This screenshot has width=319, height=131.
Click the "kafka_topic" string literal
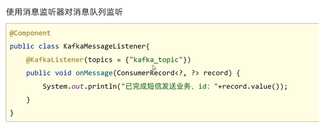click(x=156, y=60)
